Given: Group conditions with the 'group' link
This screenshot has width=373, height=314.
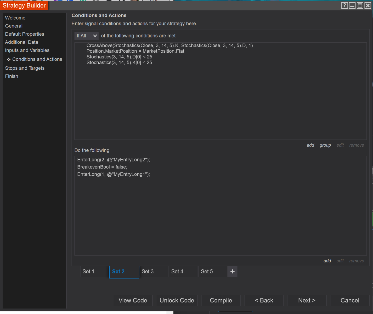Looking at the screenshot, I should tap(325, 145).
